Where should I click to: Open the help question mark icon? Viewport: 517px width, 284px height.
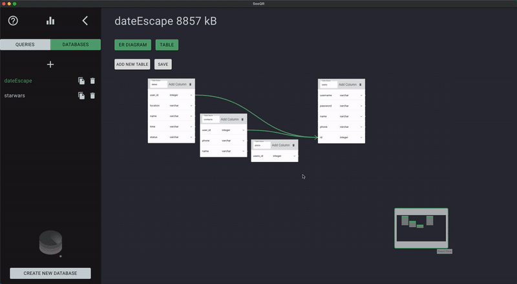pyautogui.click(x=13, y=21)
